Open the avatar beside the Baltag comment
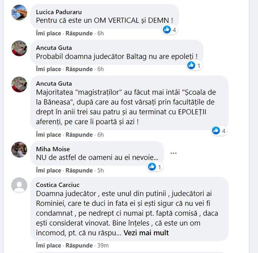 click(19, 48)
